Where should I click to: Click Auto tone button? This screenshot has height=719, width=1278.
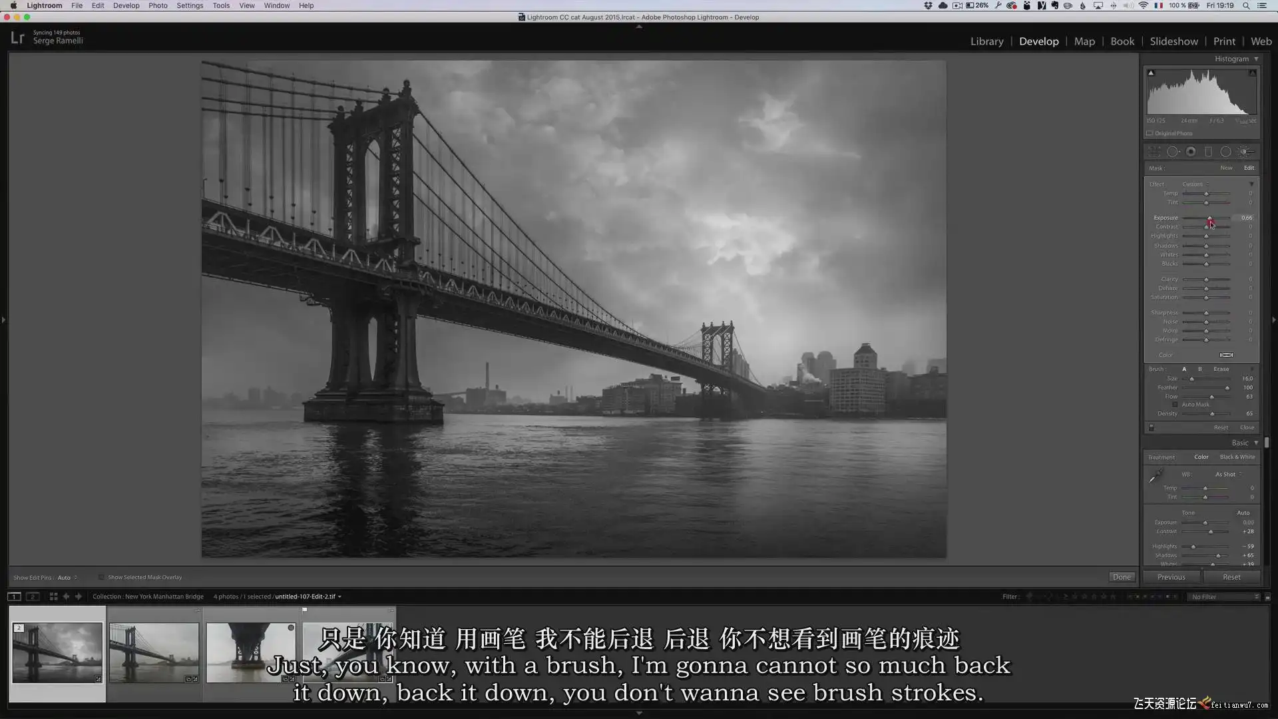[1243, 513]
